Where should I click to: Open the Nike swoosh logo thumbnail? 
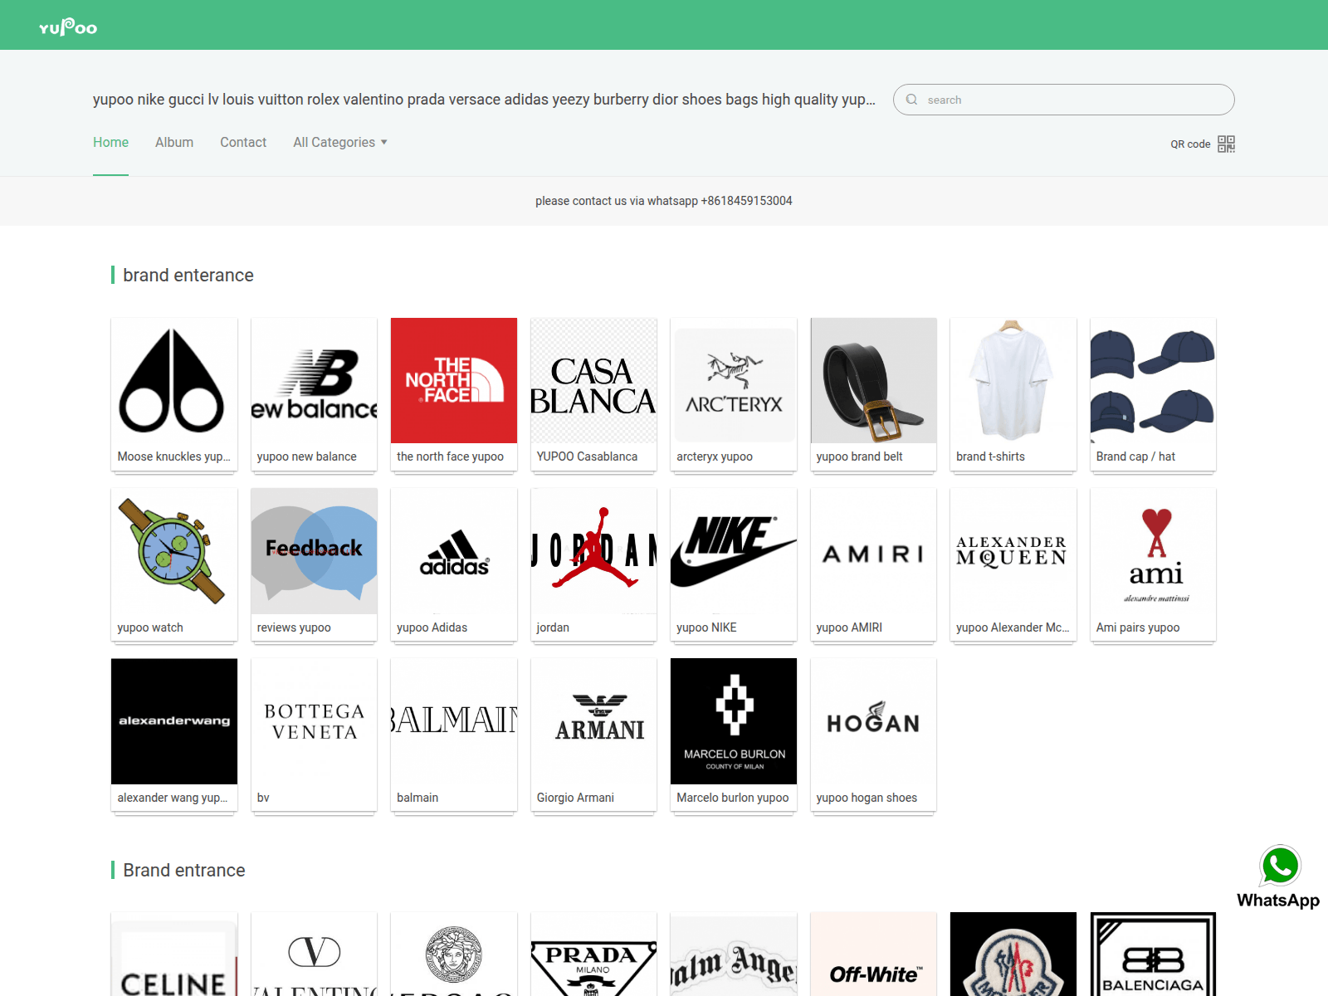pos(734,551)
